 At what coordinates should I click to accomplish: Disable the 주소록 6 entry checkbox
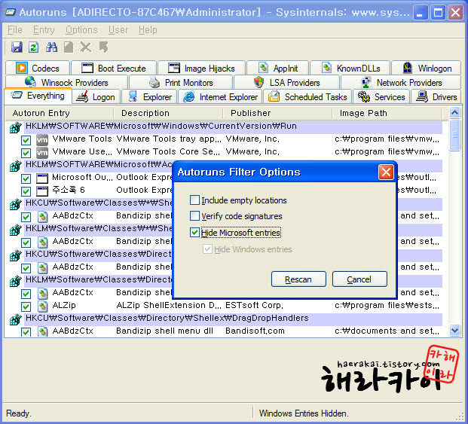click(x=26, y=191)
